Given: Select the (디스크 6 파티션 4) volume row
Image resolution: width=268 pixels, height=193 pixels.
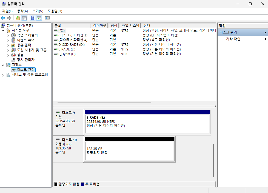Looking at the screenshot, I should (134, 40).
